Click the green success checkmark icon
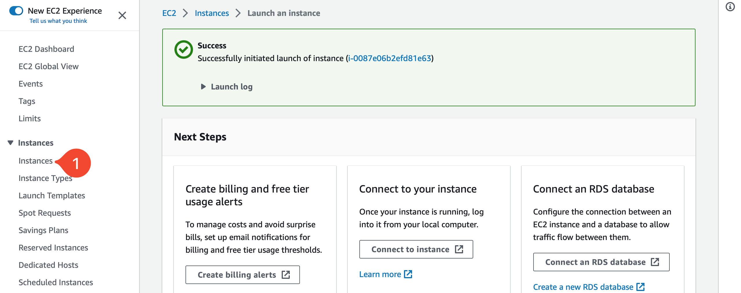 [x=183, y=50]
